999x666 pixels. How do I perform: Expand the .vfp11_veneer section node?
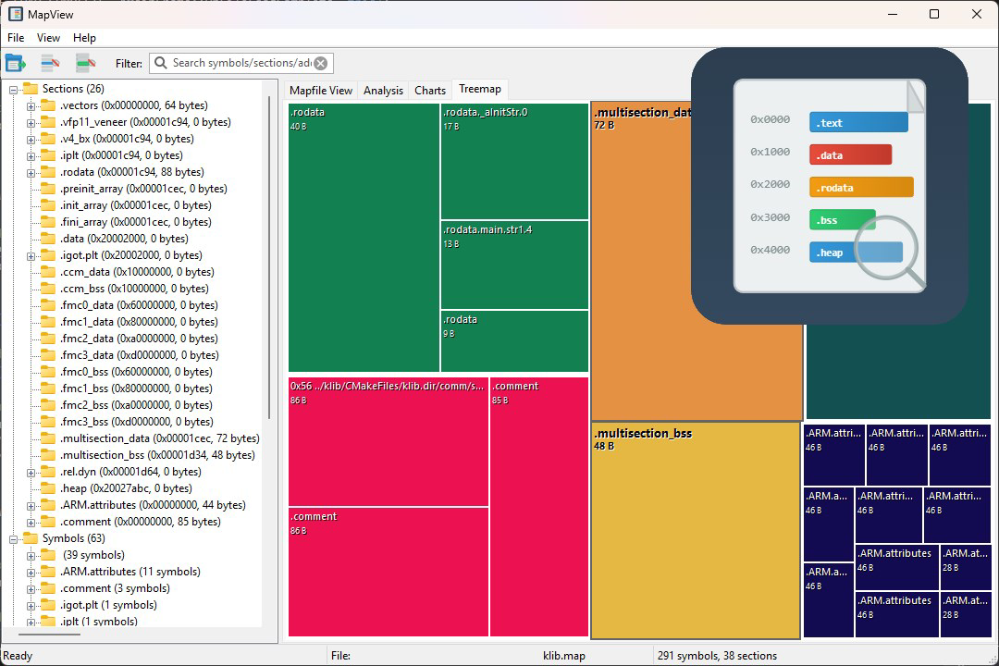tap(31, 122)
